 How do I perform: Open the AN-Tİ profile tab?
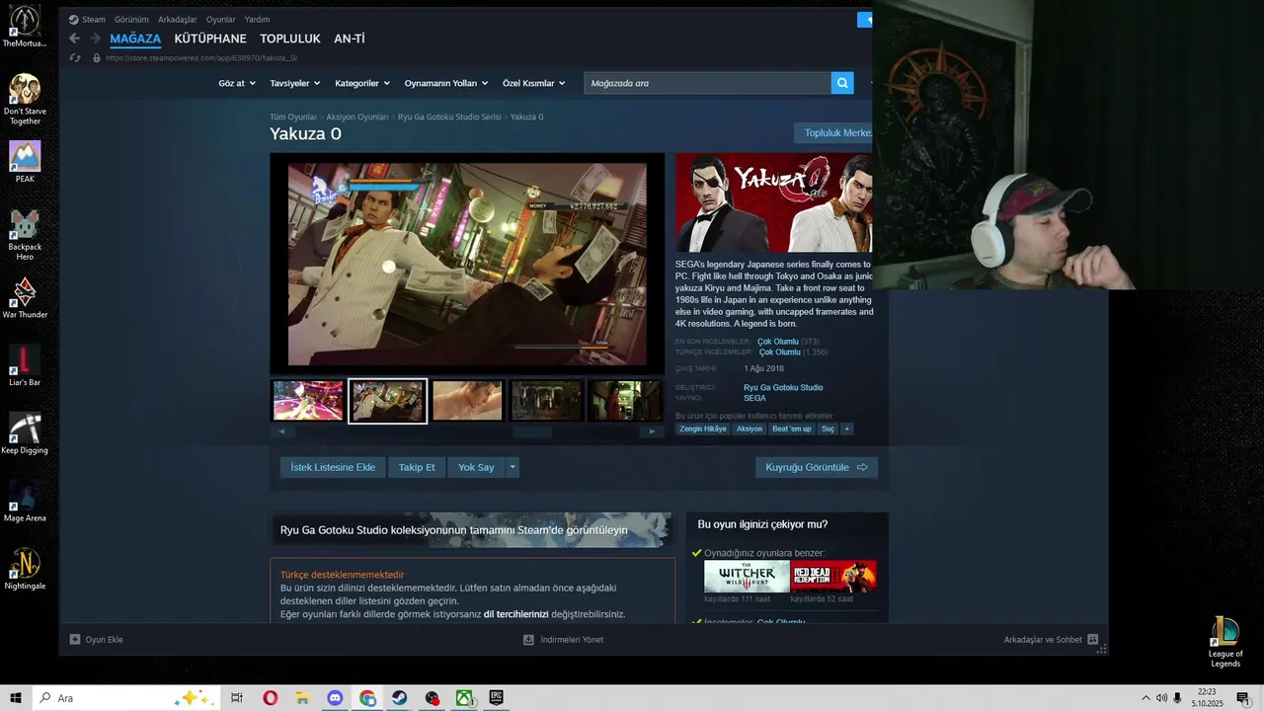350,39
